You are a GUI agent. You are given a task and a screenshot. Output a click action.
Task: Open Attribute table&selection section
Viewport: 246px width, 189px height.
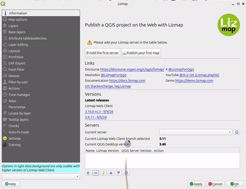click(41, 38)
